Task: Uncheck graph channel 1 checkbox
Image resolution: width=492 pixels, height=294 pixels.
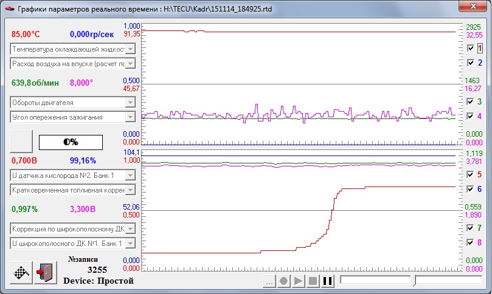Action: tap(470, 48)
